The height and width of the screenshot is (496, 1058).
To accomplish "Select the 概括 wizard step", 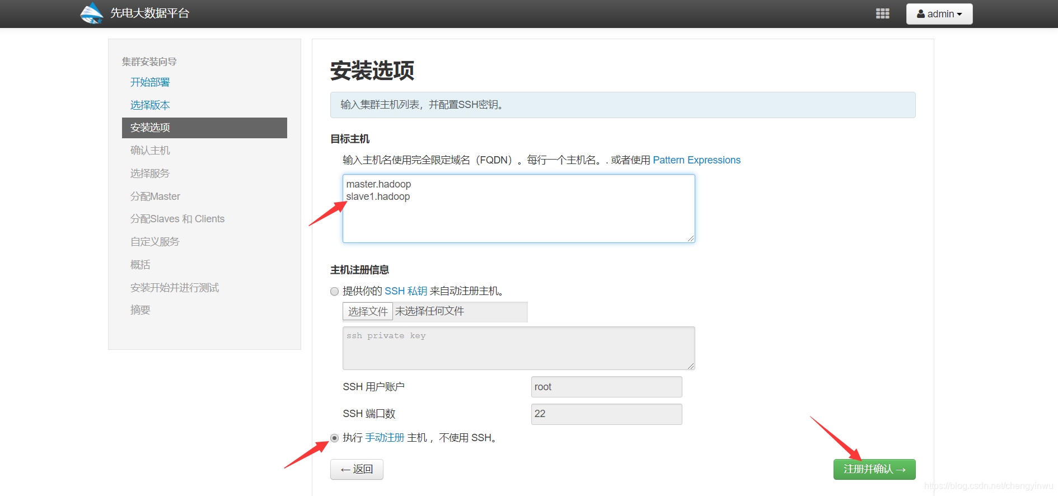I will pos(141,265).
